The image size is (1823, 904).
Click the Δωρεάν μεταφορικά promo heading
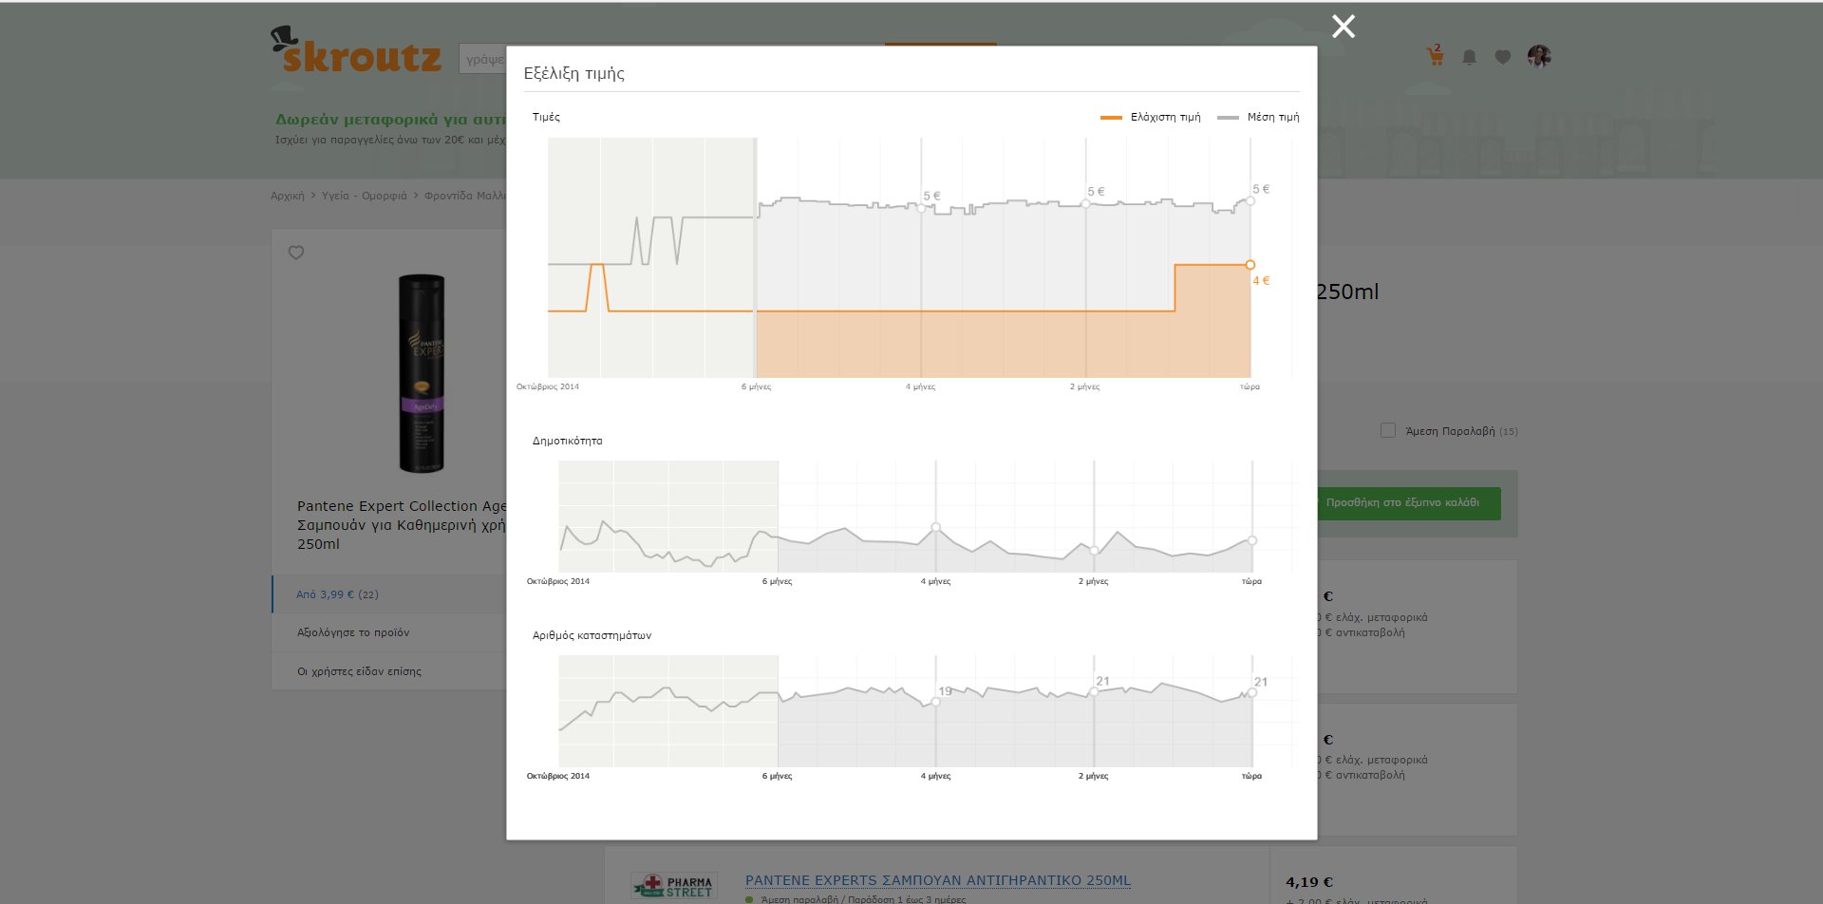pos(390,119)
